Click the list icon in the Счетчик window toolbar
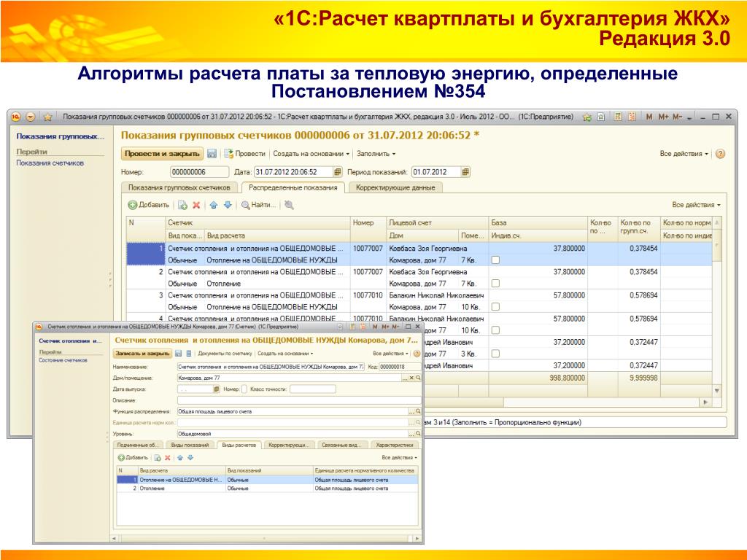747x560 pixels. click(x=189, y=354)
